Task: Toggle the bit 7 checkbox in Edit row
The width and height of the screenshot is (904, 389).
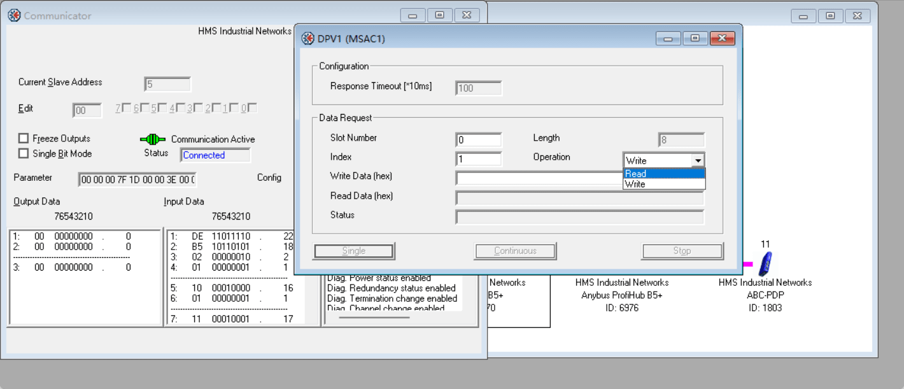Action: point(126,108)
